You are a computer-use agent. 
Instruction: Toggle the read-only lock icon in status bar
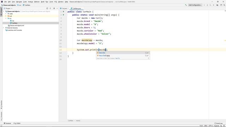(x=221, y=126)
